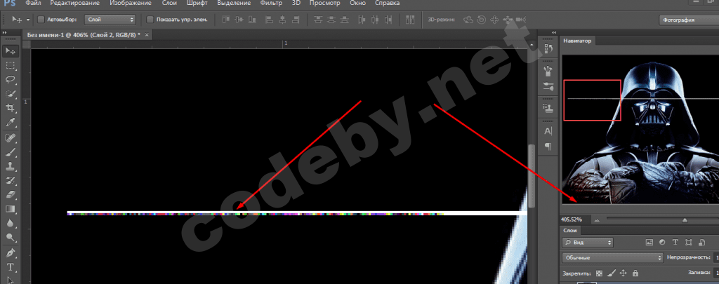Select the Brush tool
The image size is (719, 284).
tap(10, 152)
